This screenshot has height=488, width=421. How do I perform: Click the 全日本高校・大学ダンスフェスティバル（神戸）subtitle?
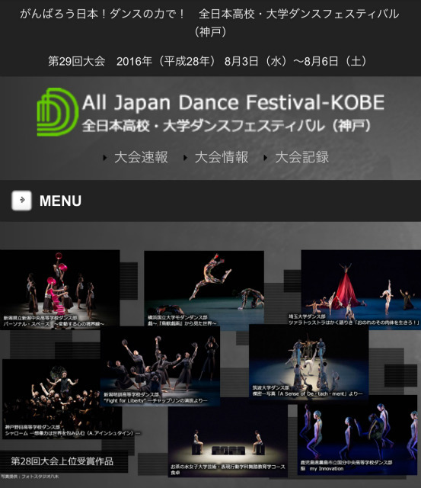[227, 126]
